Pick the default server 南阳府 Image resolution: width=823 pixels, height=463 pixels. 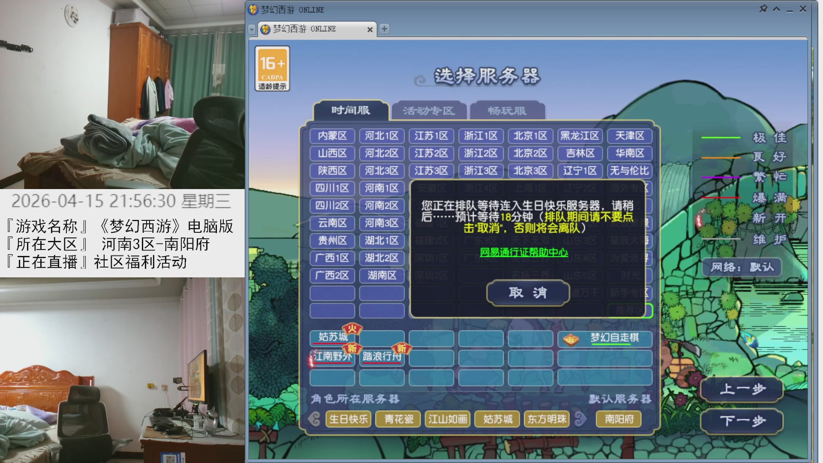tap(619, 419)
